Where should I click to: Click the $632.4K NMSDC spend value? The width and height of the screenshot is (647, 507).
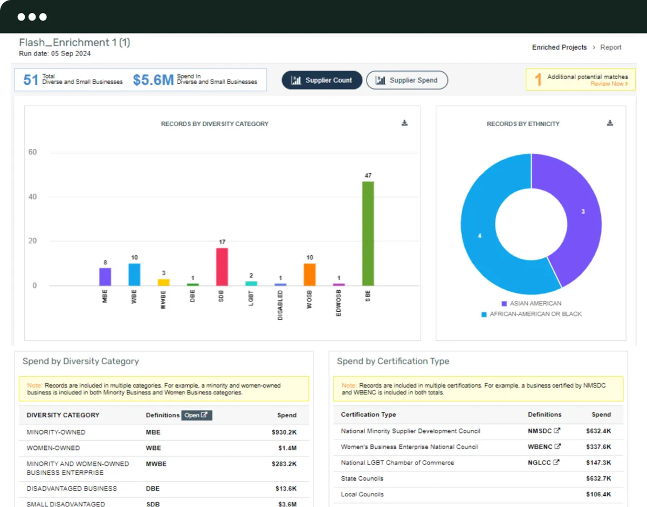click(598, 431)
